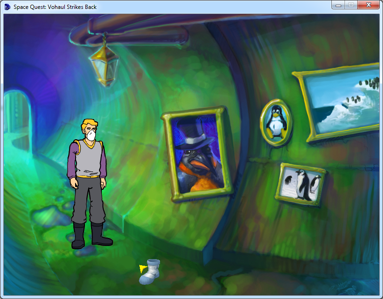Screen dimensions: 383x299
Task: Close the Space Quest game window
Action: click(x=368, y=5)
